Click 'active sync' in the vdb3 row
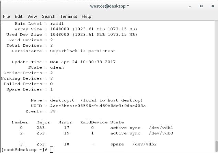218x153 pixels. point(125,133)
